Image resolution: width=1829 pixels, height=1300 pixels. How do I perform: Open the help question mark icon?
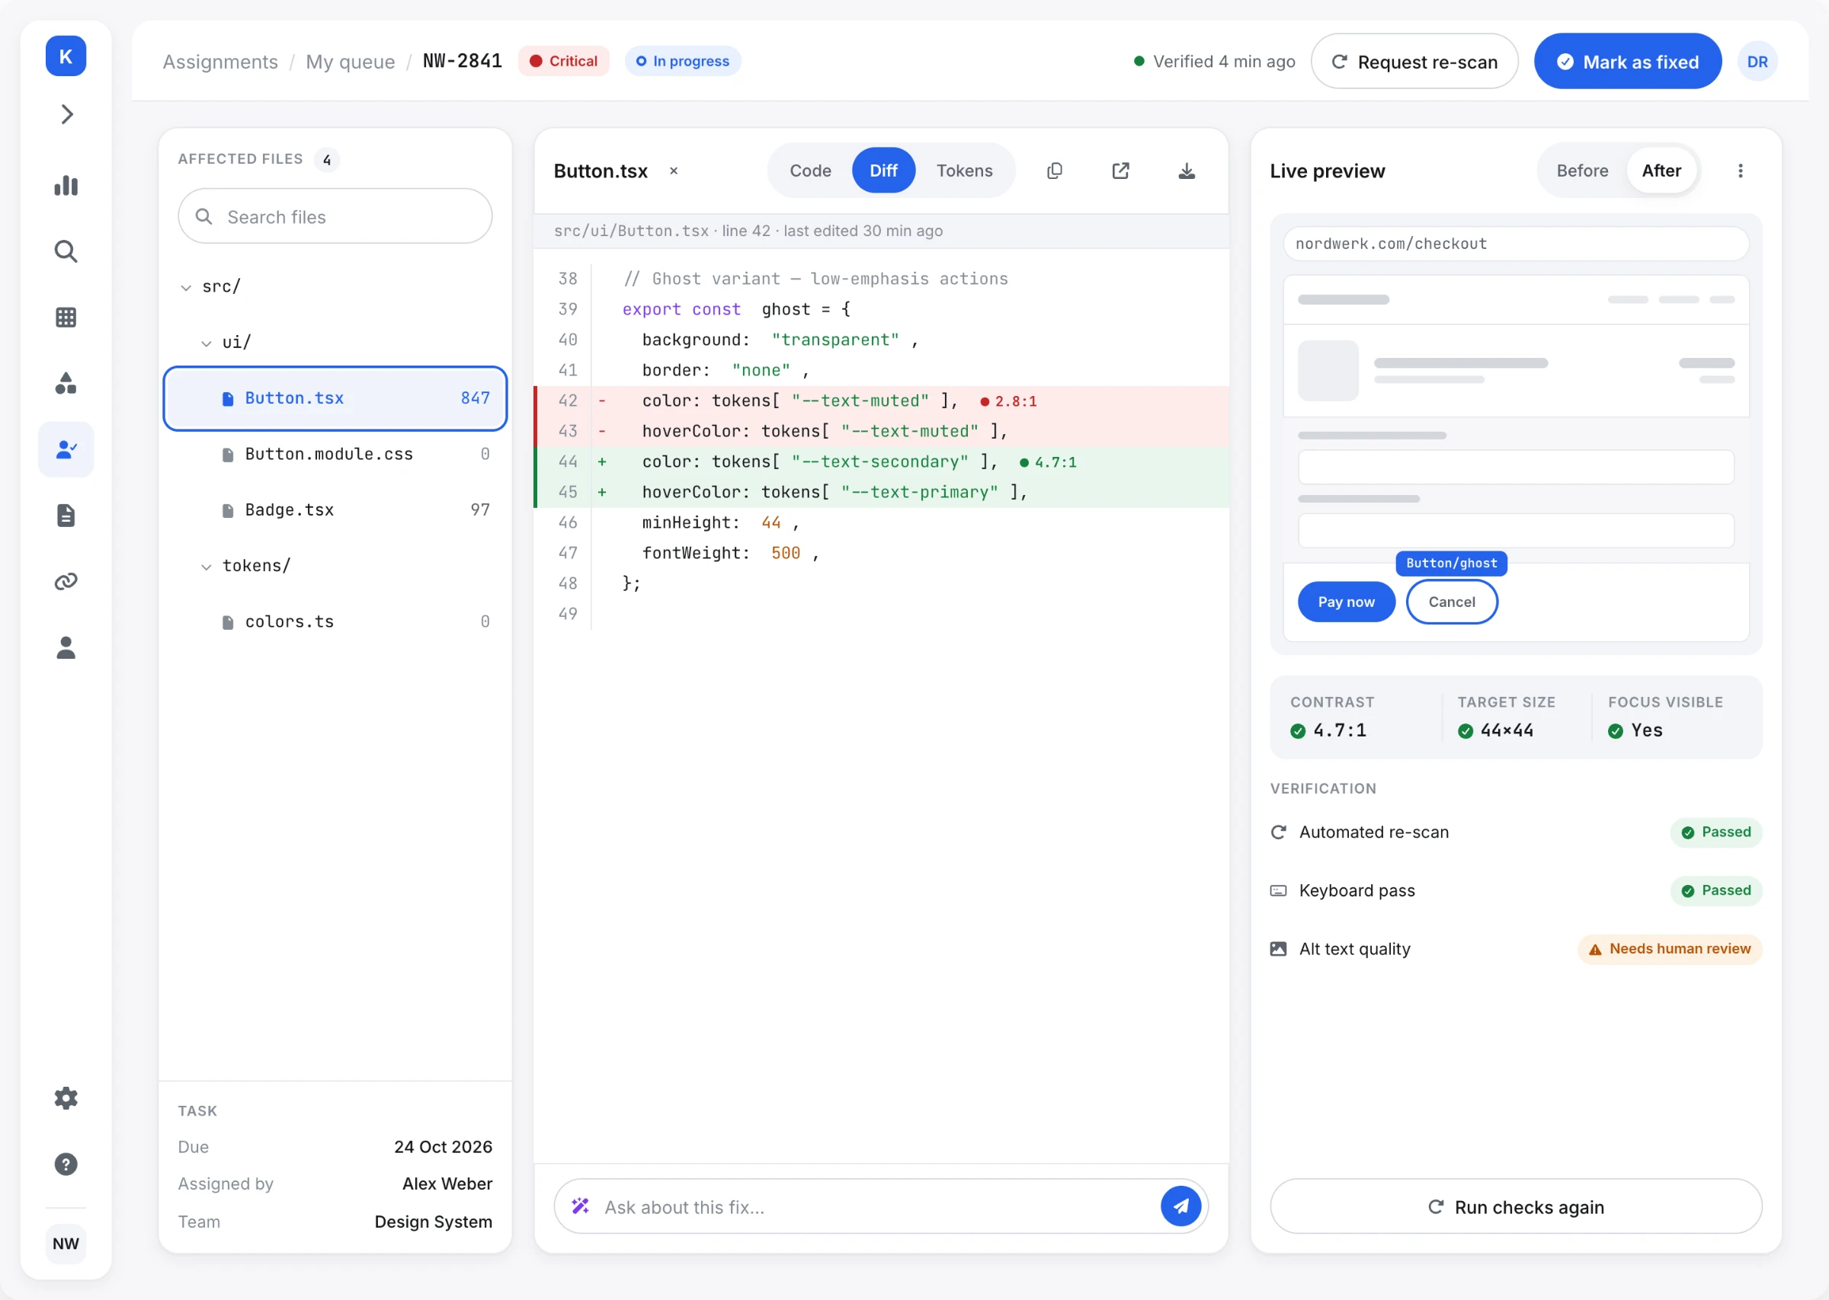pos(66,1164)
